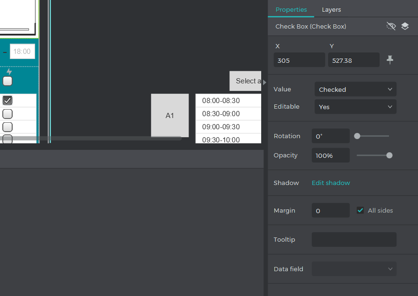Click the Rotation slider handle
The height and width of the screenshot is (296, 418).
coord(357,136)
